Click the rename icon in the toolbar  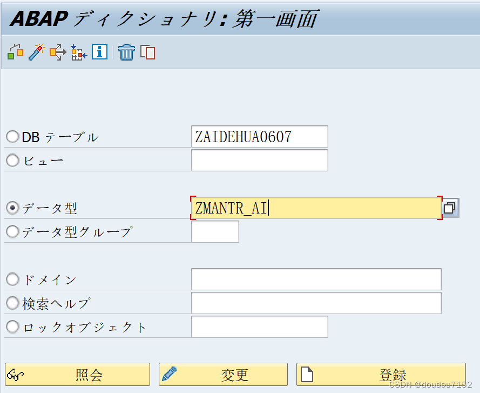(15, 52)
